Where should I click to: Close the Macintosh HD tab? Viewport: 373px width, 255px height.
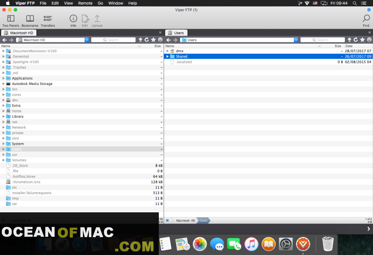(x=160, y=32)
